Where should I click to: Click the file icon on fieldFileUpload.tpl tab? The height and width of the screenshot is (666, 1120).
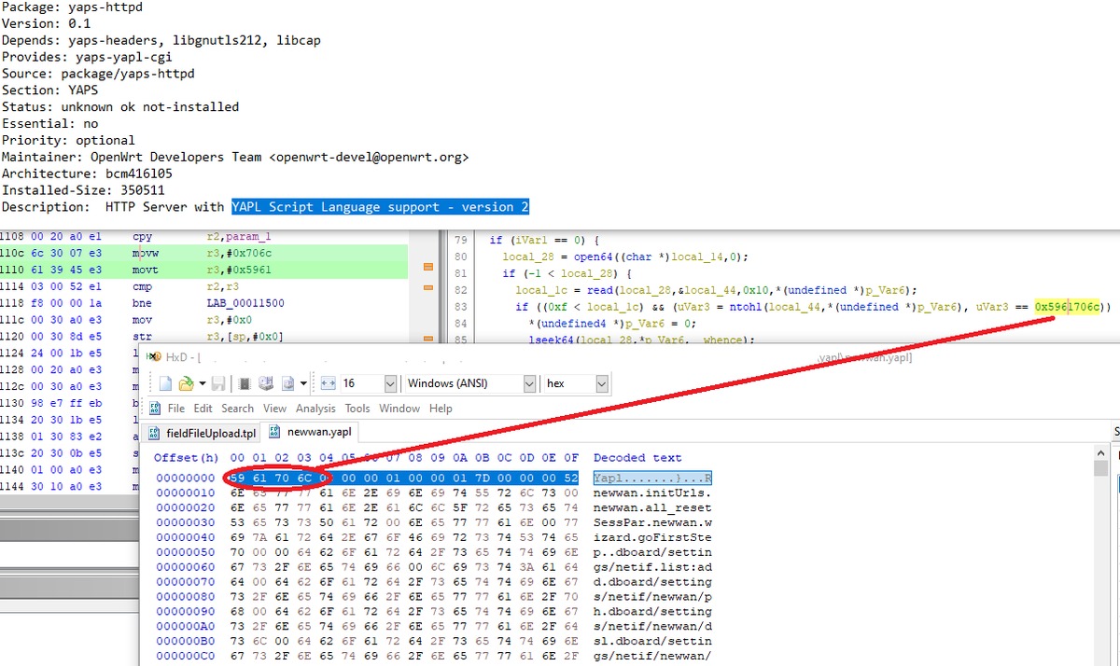(x=154, y=433)
